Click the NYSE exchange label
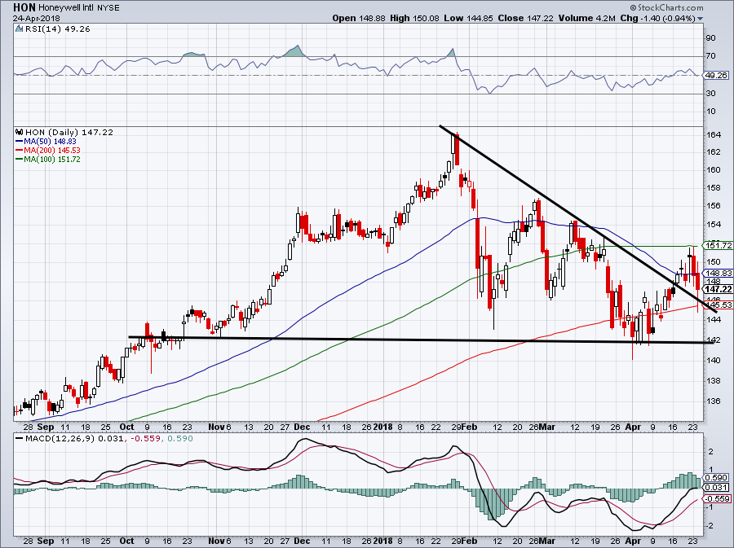 [x=108, y=8]
